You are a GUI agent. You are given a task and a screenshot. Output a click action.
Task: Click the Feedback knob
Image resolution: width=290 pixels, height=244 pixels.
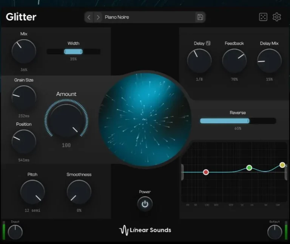click(234, 61)
